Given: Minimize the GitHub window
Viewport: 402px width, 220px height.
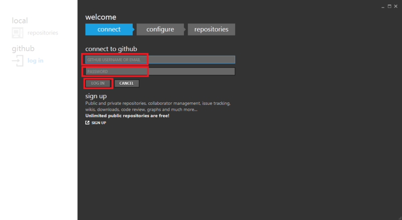Looking at the screenshot, I should 383,7.
